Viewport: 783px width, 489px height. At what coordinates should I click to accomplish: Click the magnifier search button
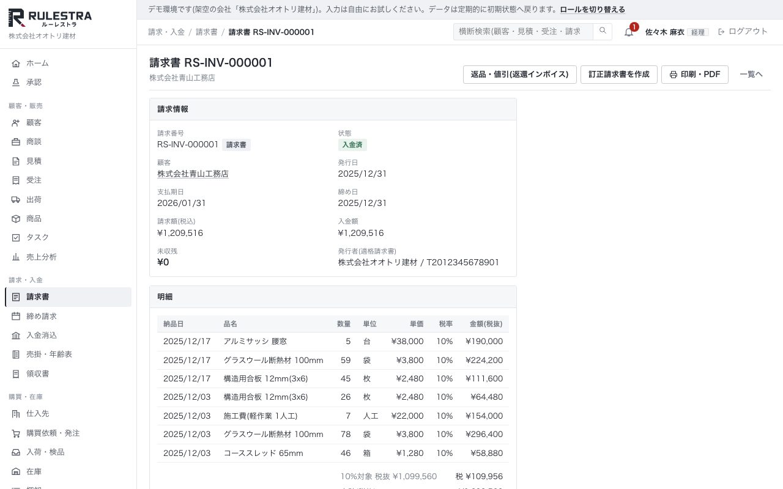[x=603, y=32]
